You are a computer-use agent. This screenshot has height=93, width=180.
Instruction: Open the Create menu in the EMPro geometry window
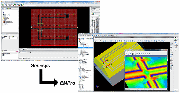pos(95,39)
